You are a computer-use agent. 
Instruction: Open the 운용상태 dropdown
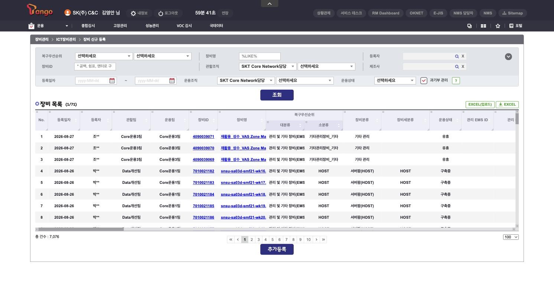click(x=395, y=80)
